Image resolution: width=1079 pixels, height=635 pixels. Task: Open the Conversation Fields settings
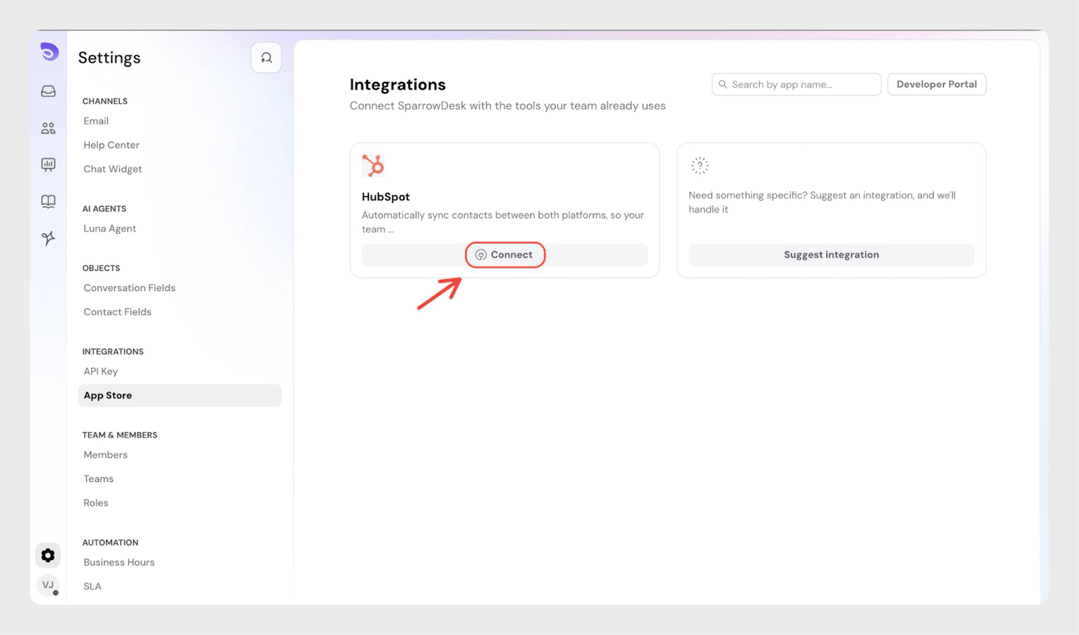click(129, 288)
